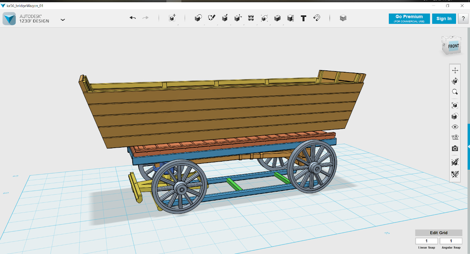Select the Pan navigation tool
This screenshot has height=254, width=470.
coord(455,70)
